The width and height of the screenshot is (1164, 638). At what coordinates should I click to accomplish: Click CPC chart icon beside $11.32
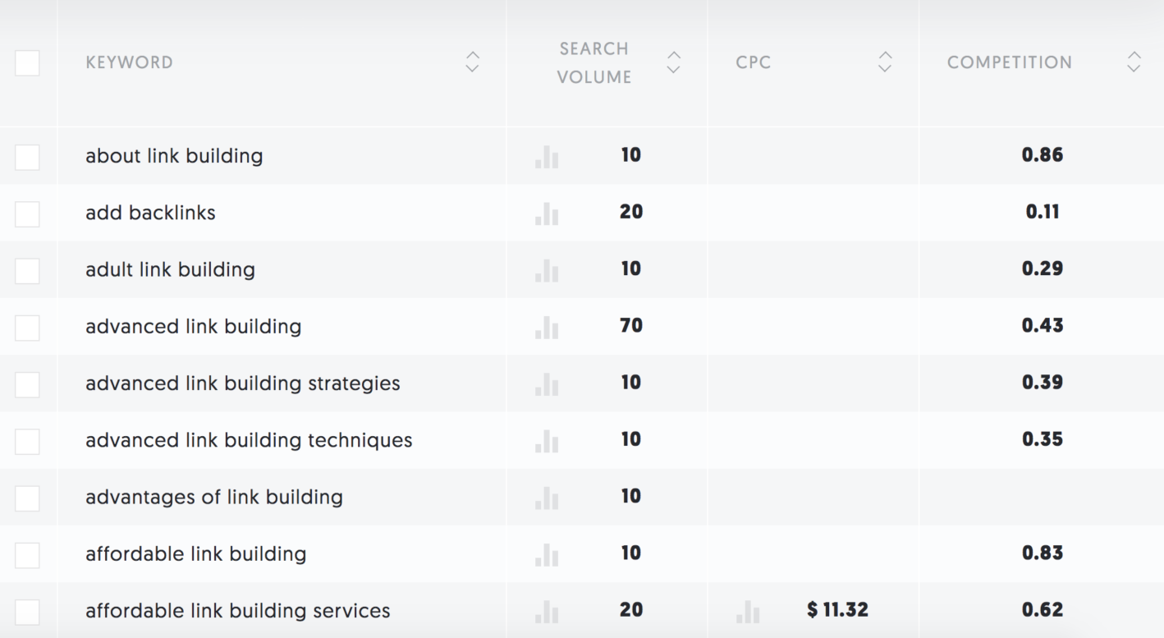point(748,611)
